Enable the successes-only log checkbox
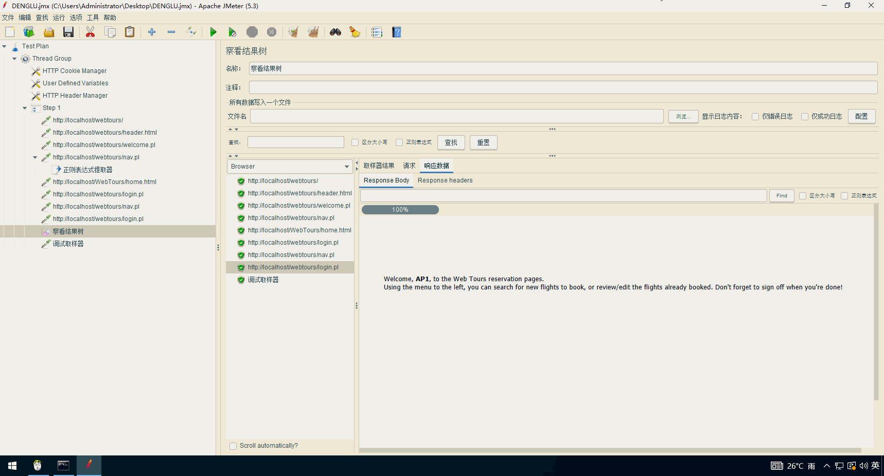This screenshot has width=884, height=476. pos(805,117)
